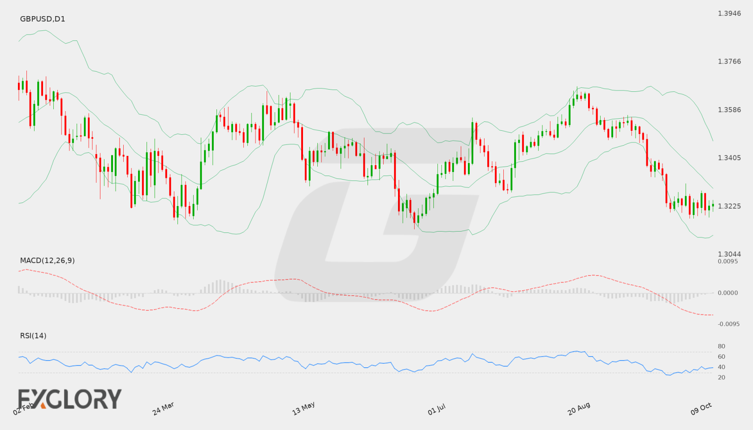
Task: Click the FXGLORY logo
Action: coord(69,399)
